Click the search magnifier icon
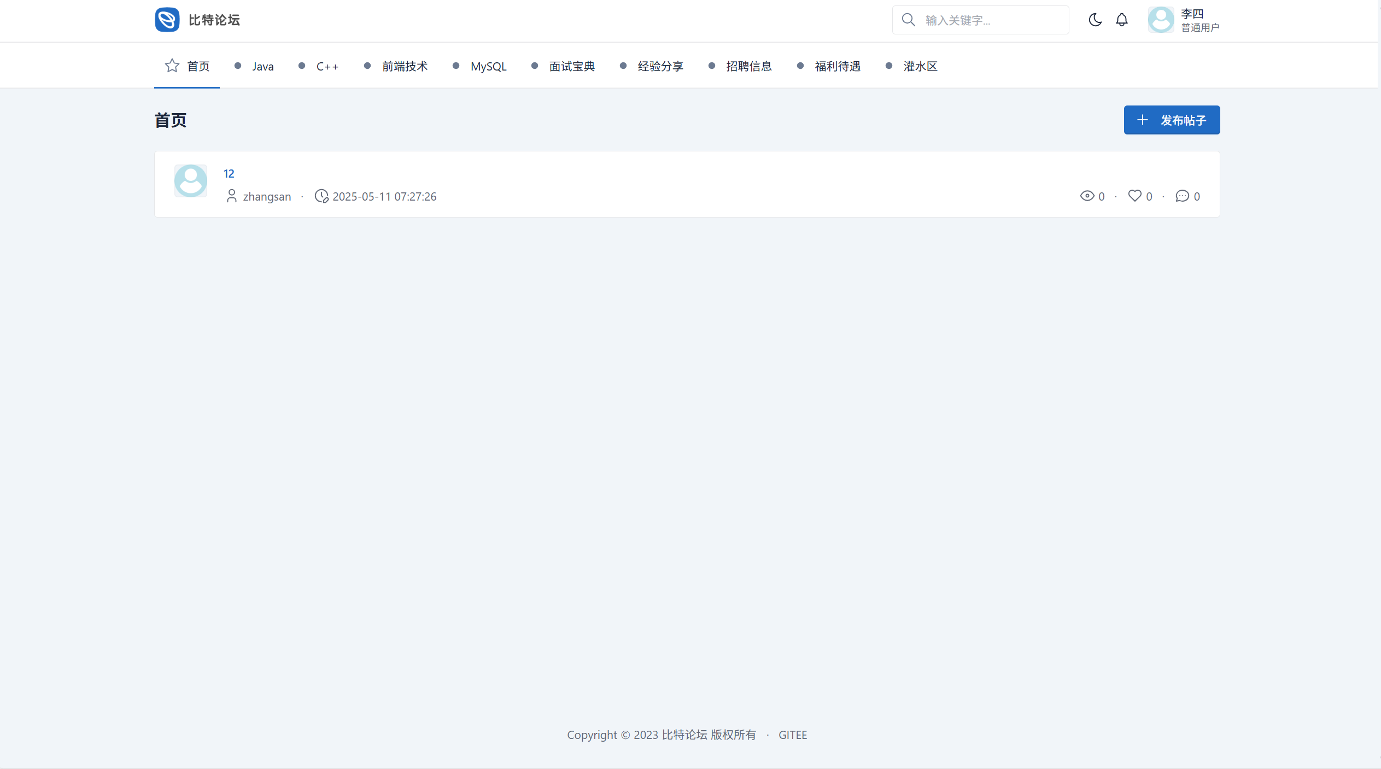1381x769 pixels. tap(908, 20)
